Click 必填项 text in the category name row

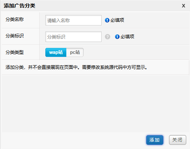pos(117,20)
